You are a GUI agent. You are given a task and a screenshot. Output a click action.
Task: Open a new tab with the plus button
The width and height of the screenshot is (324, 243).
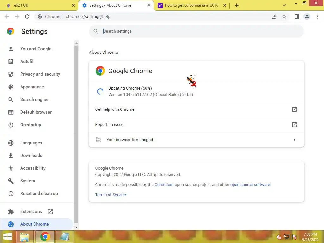[237, 5]
